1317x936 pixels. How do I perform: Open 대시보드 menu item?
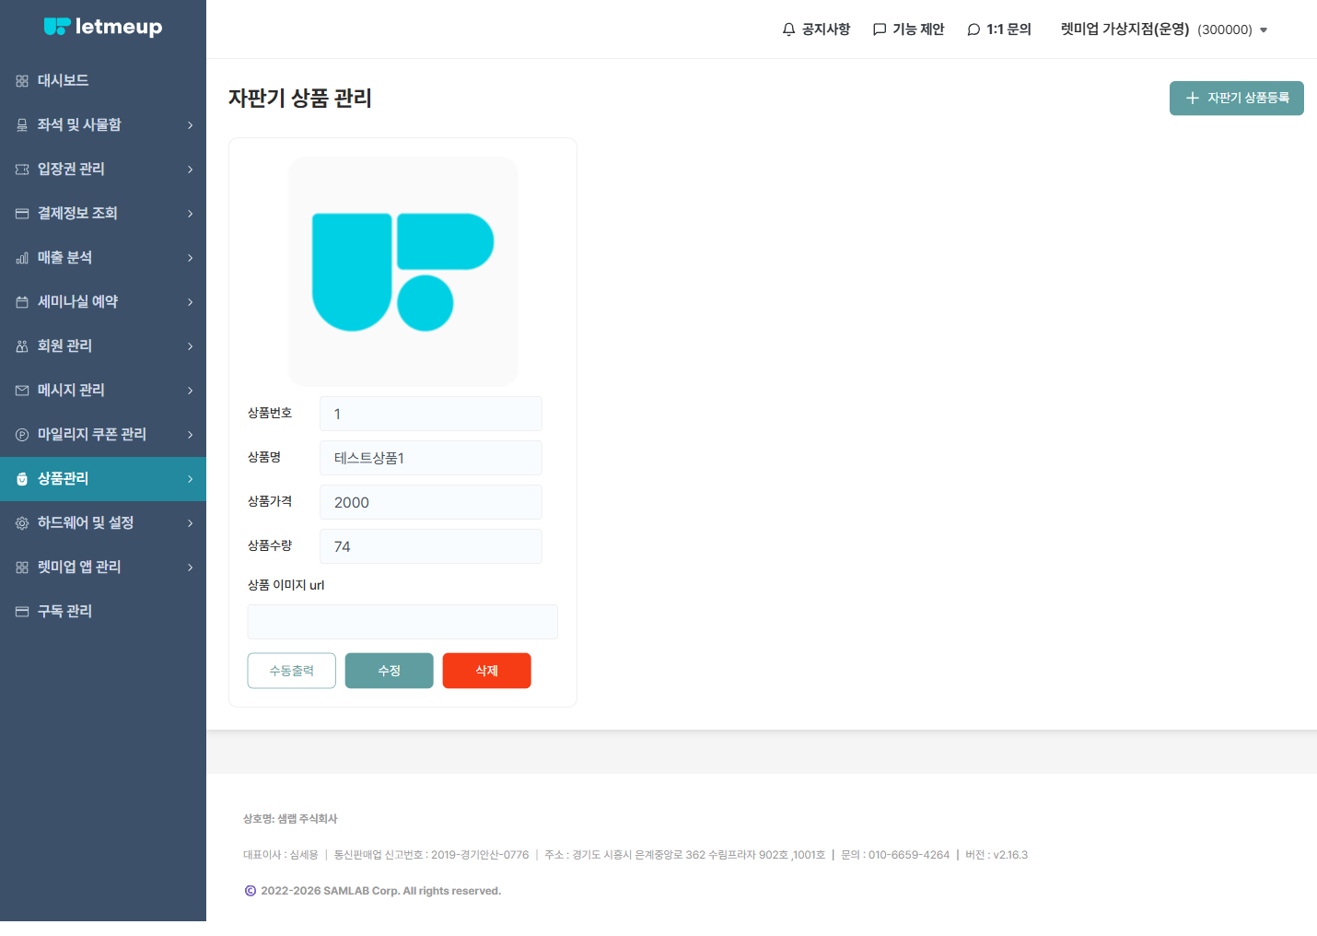point(103,81)
